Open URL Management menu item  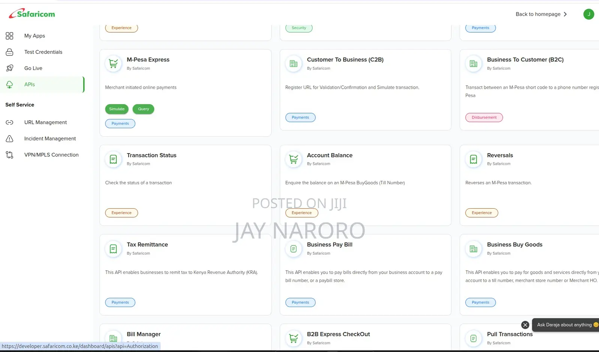[45, 122]
